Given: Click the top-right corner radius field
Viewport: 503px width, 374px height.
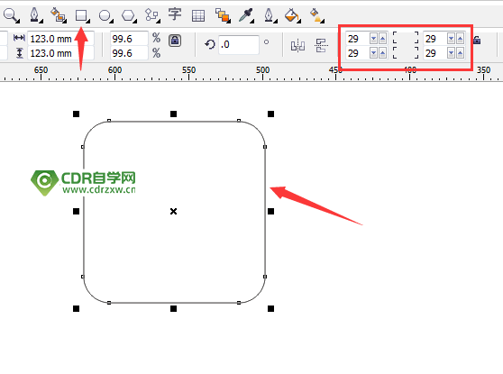Looking at the screenshot, I should [435, 39].
